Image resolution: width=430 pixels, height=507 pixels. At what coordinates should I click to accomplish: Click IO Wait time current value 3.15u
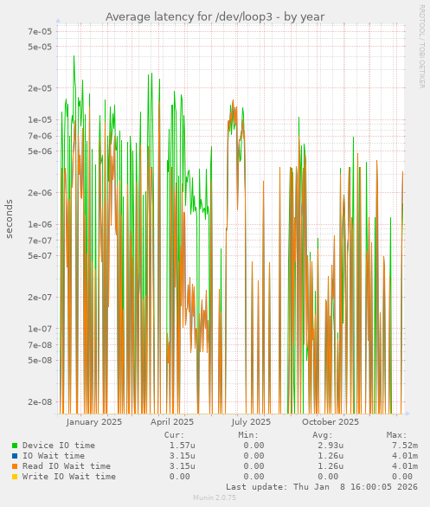(x=183, y=456)
